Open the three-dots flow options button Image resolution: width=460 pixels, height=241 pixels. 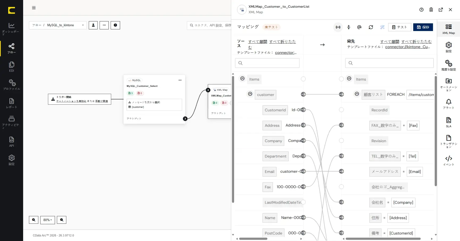[x=104, y=25]
